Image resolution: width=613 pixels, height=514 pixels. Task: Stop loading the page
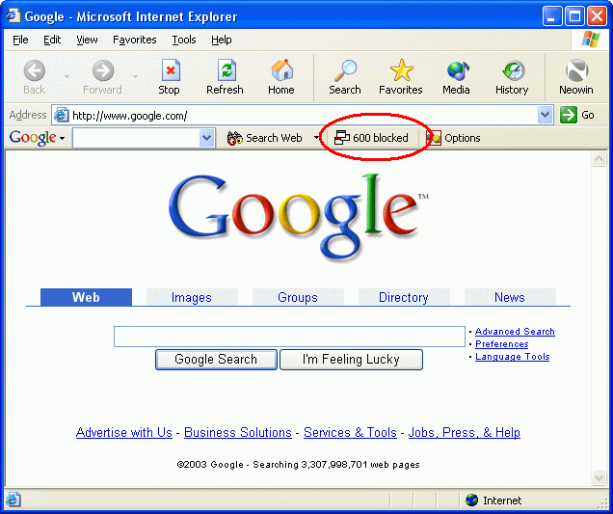point(170,77)
